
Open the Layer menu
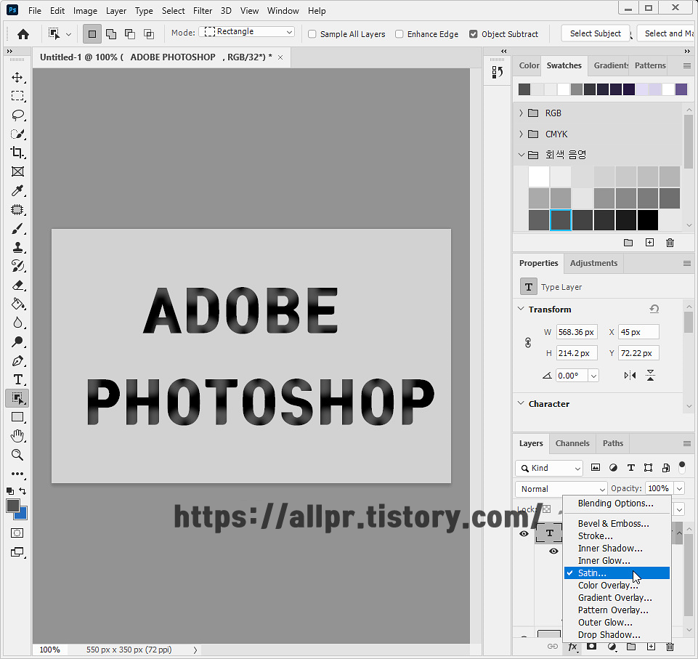(115, 11)
